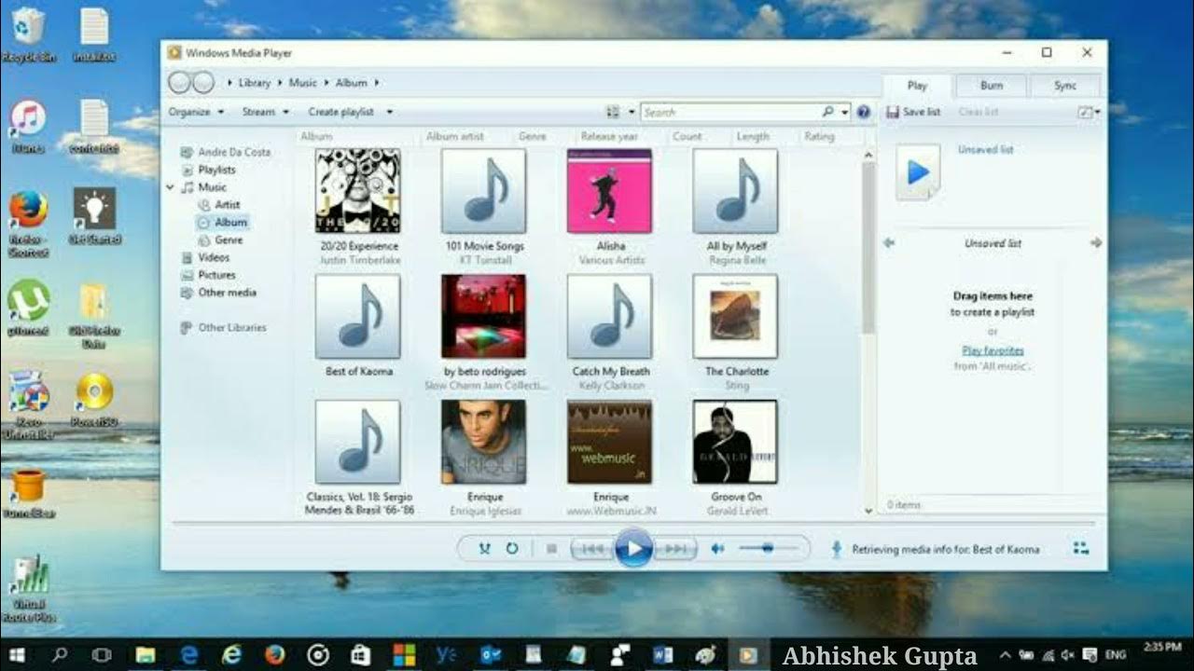Open the Help question mark icon
This screenshot has width=1194, height=671.
coord(864,112)
